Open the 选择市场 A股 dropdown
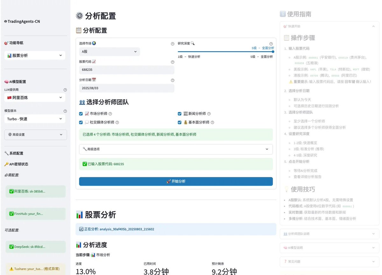This screenshot has height=275, width=382. tap(110, 52)
